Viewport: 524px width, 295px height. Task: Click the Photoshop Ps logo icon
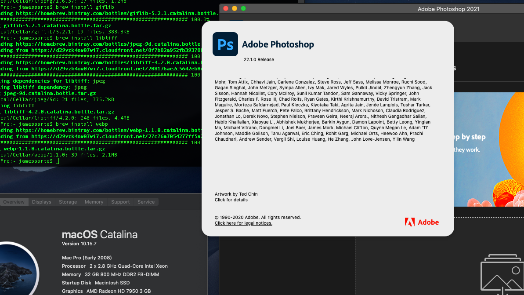pyautogui.click(x=225, y=44)
